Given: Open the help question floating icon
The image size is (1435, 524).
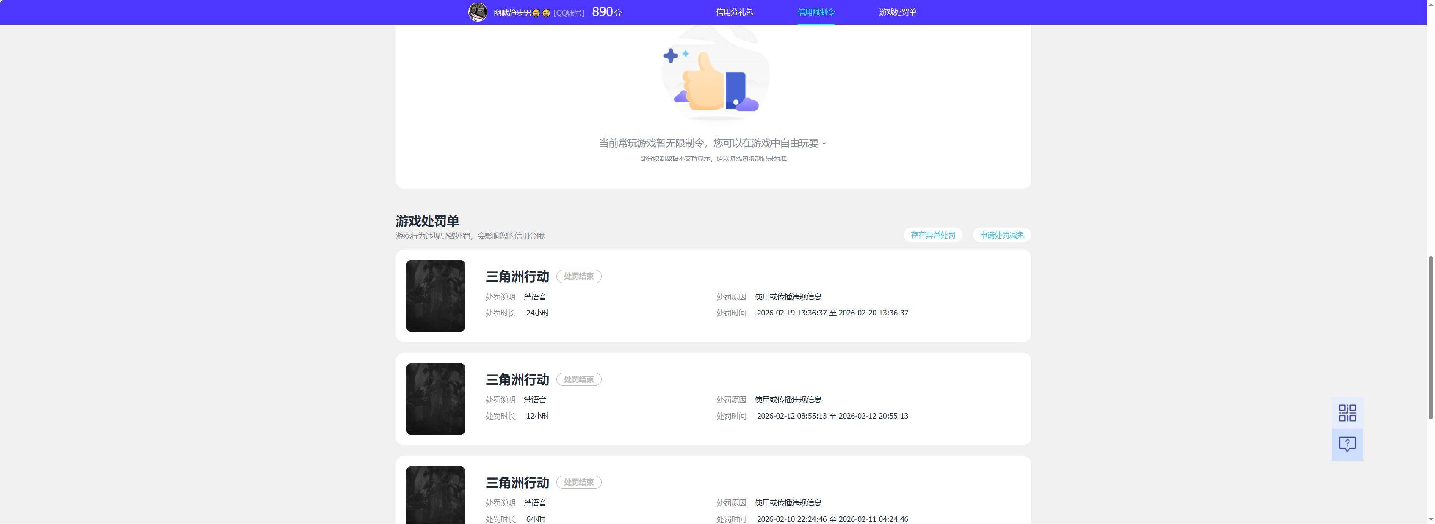Looking at the screenshot, I should tap(1347, 444).
